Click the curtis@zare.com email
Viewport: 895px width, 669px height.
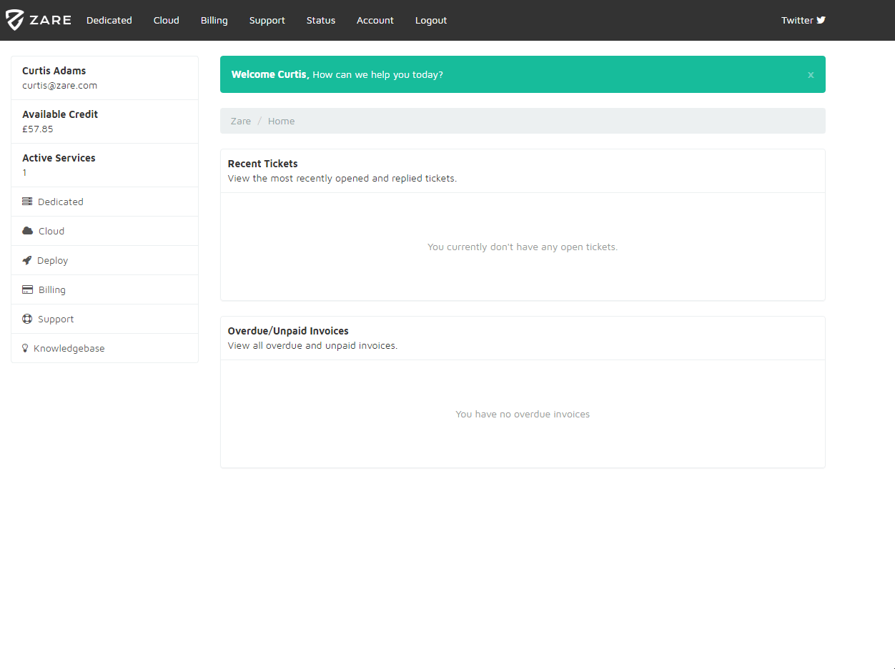point(60,85)
